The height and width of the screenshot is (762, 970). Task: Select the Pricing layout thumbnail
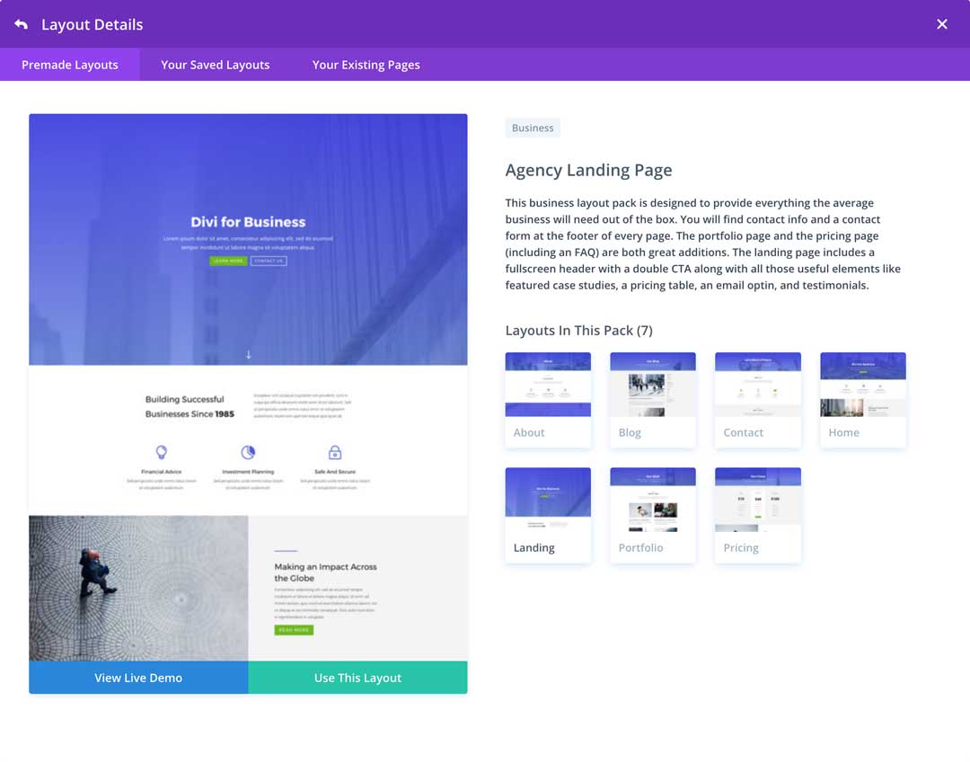(758, 515)
